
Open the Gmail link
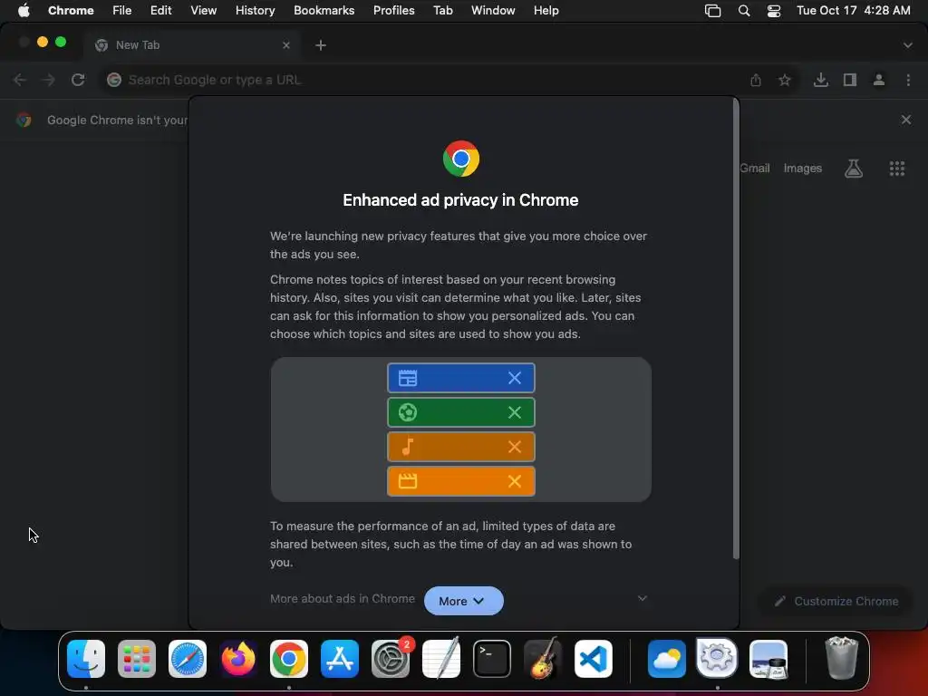coord(755,168)
